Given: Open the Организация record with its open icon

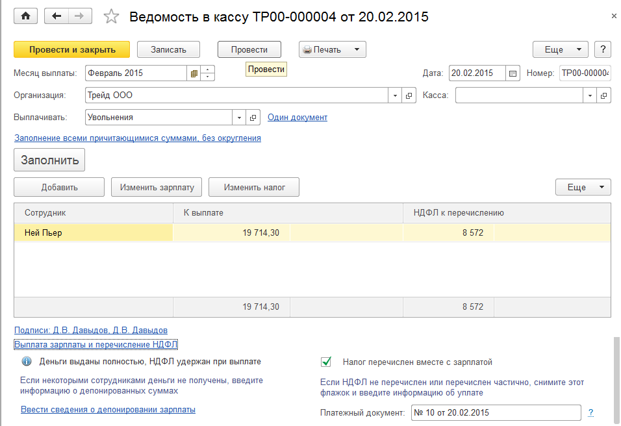Looking at the screenshot, I should point(409,95).
